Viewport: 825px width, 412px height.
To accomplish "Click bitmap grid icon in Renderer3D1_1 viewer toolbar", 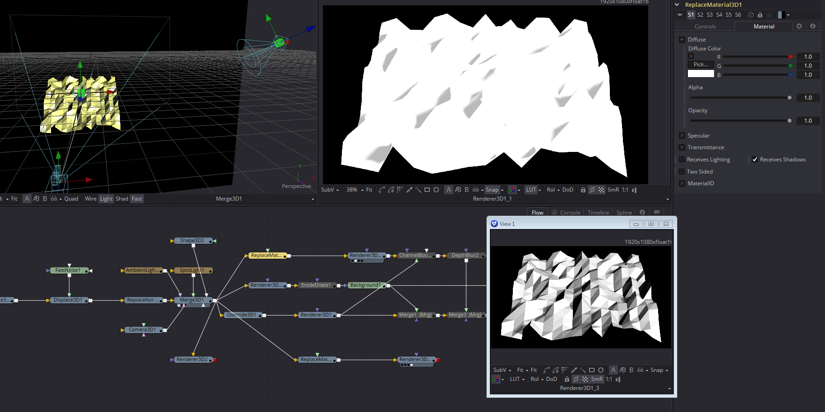I will (400, 190).
